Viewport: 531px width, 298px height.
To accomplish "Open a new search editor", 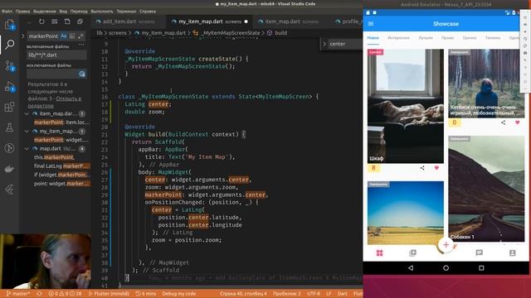I will tap(67, 22).
